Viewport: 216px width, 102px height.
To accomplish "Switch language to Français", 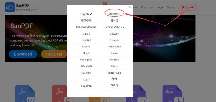I will pos(114,40).
